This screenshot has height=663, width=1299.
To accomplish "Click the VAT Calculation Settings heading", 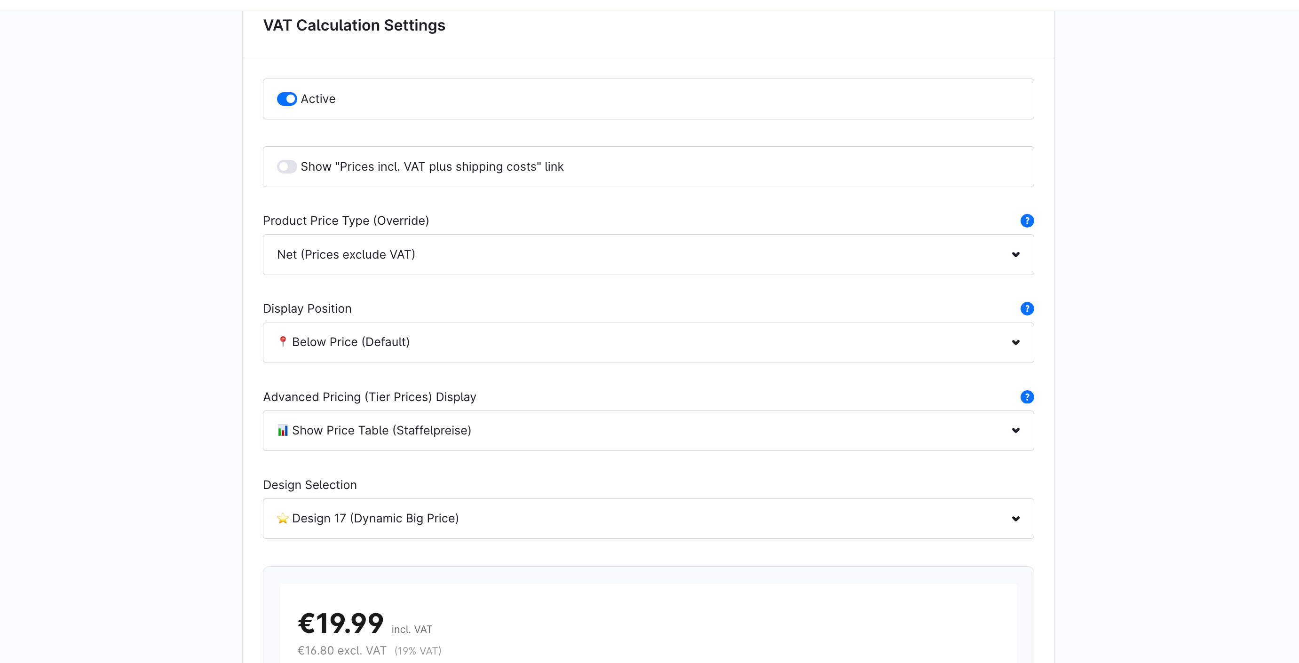I will point(354,25).
